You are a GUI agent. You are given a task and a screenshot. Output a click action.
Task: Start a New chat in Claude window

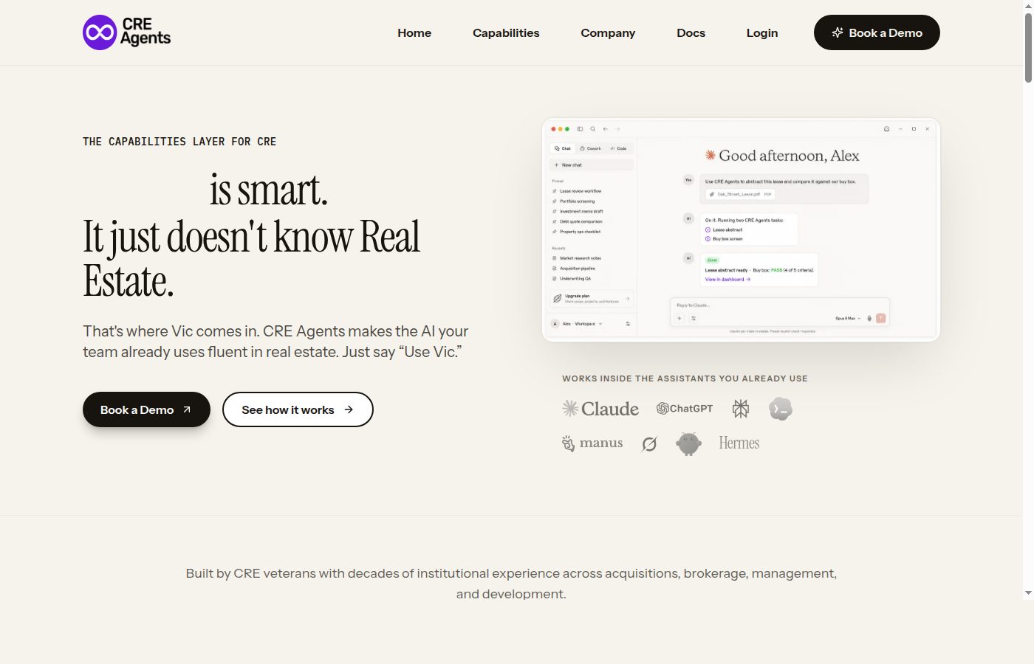(x=591, y=165)
